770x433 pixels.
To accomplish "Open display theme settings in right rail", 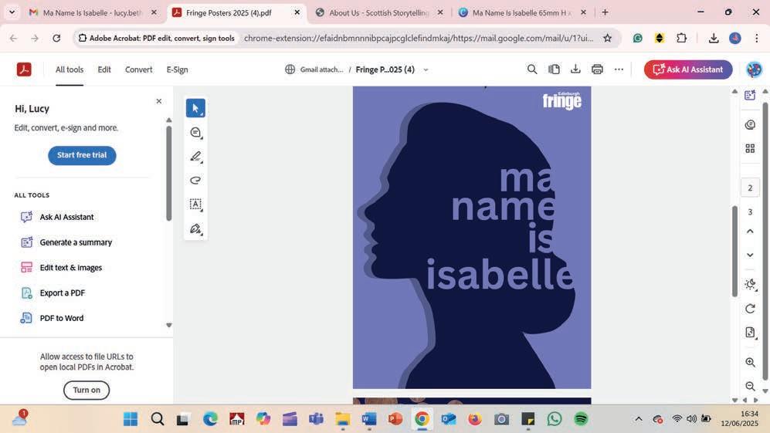I will [750, 284].
